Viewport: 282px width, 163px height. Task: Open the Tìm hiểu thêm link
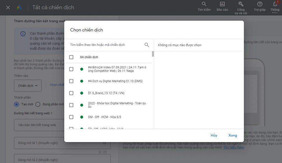point(234,147)
